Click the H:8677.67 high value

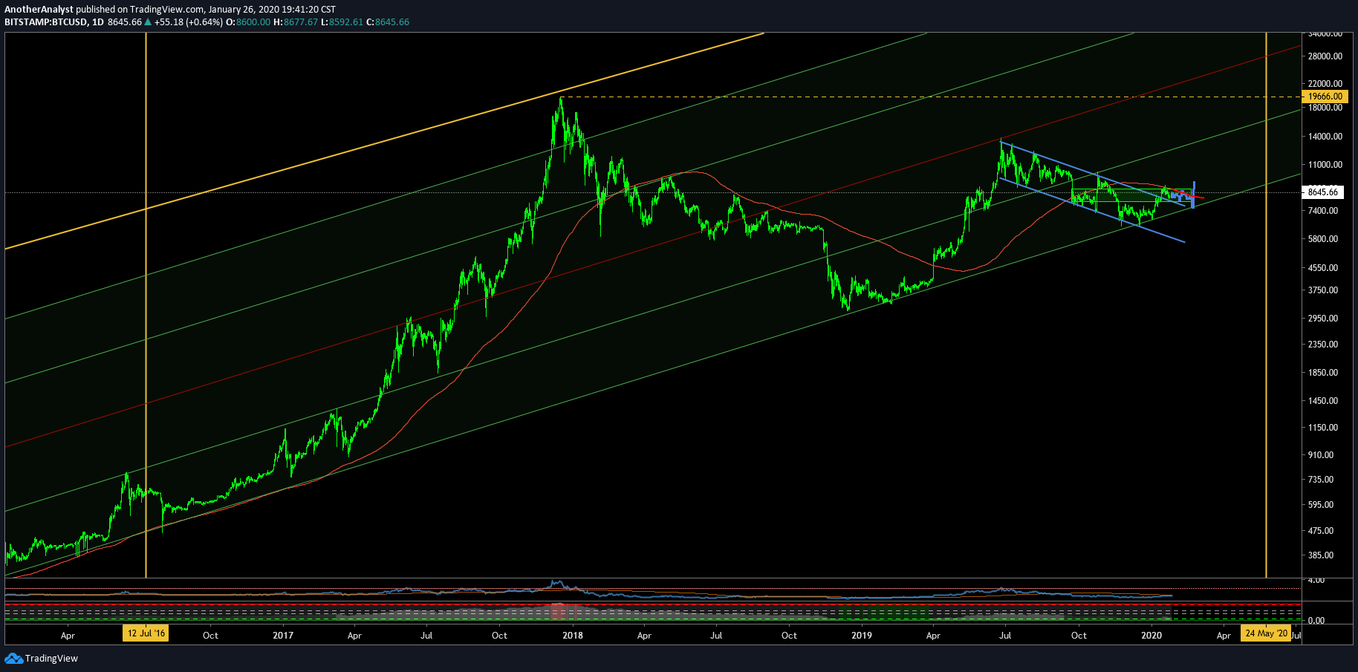[x=296, y=22]
